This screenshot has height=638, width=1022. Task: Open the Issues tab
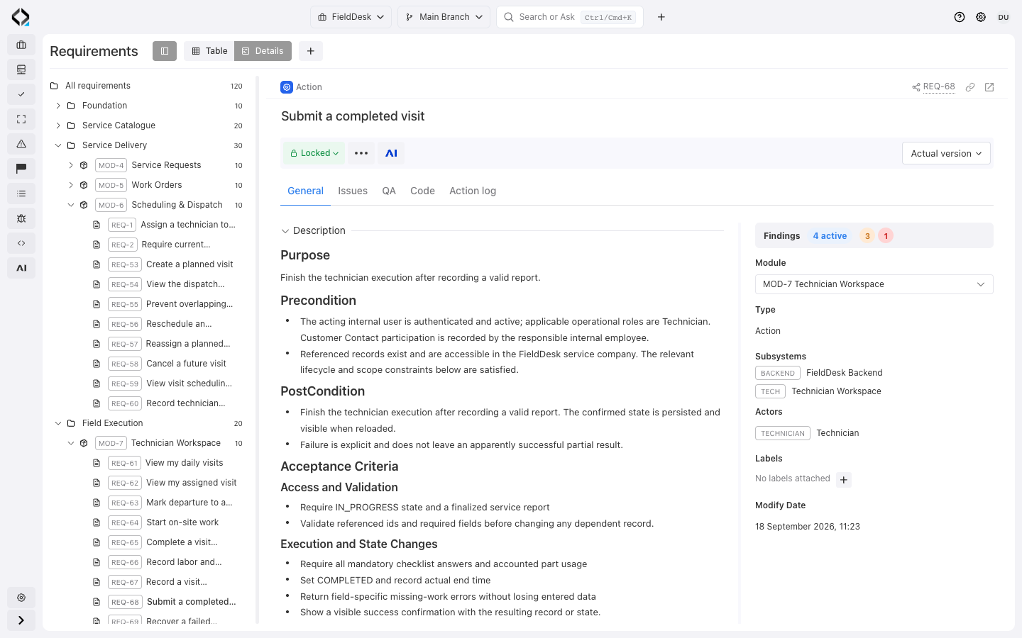point(353,191)
